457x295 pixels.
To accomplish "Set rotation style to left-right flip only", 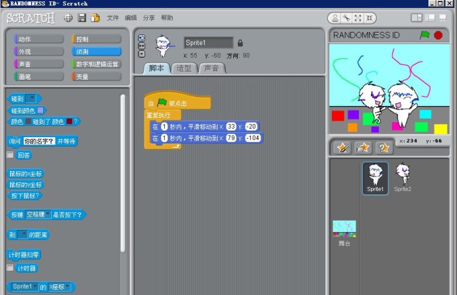I will (141, 46).
